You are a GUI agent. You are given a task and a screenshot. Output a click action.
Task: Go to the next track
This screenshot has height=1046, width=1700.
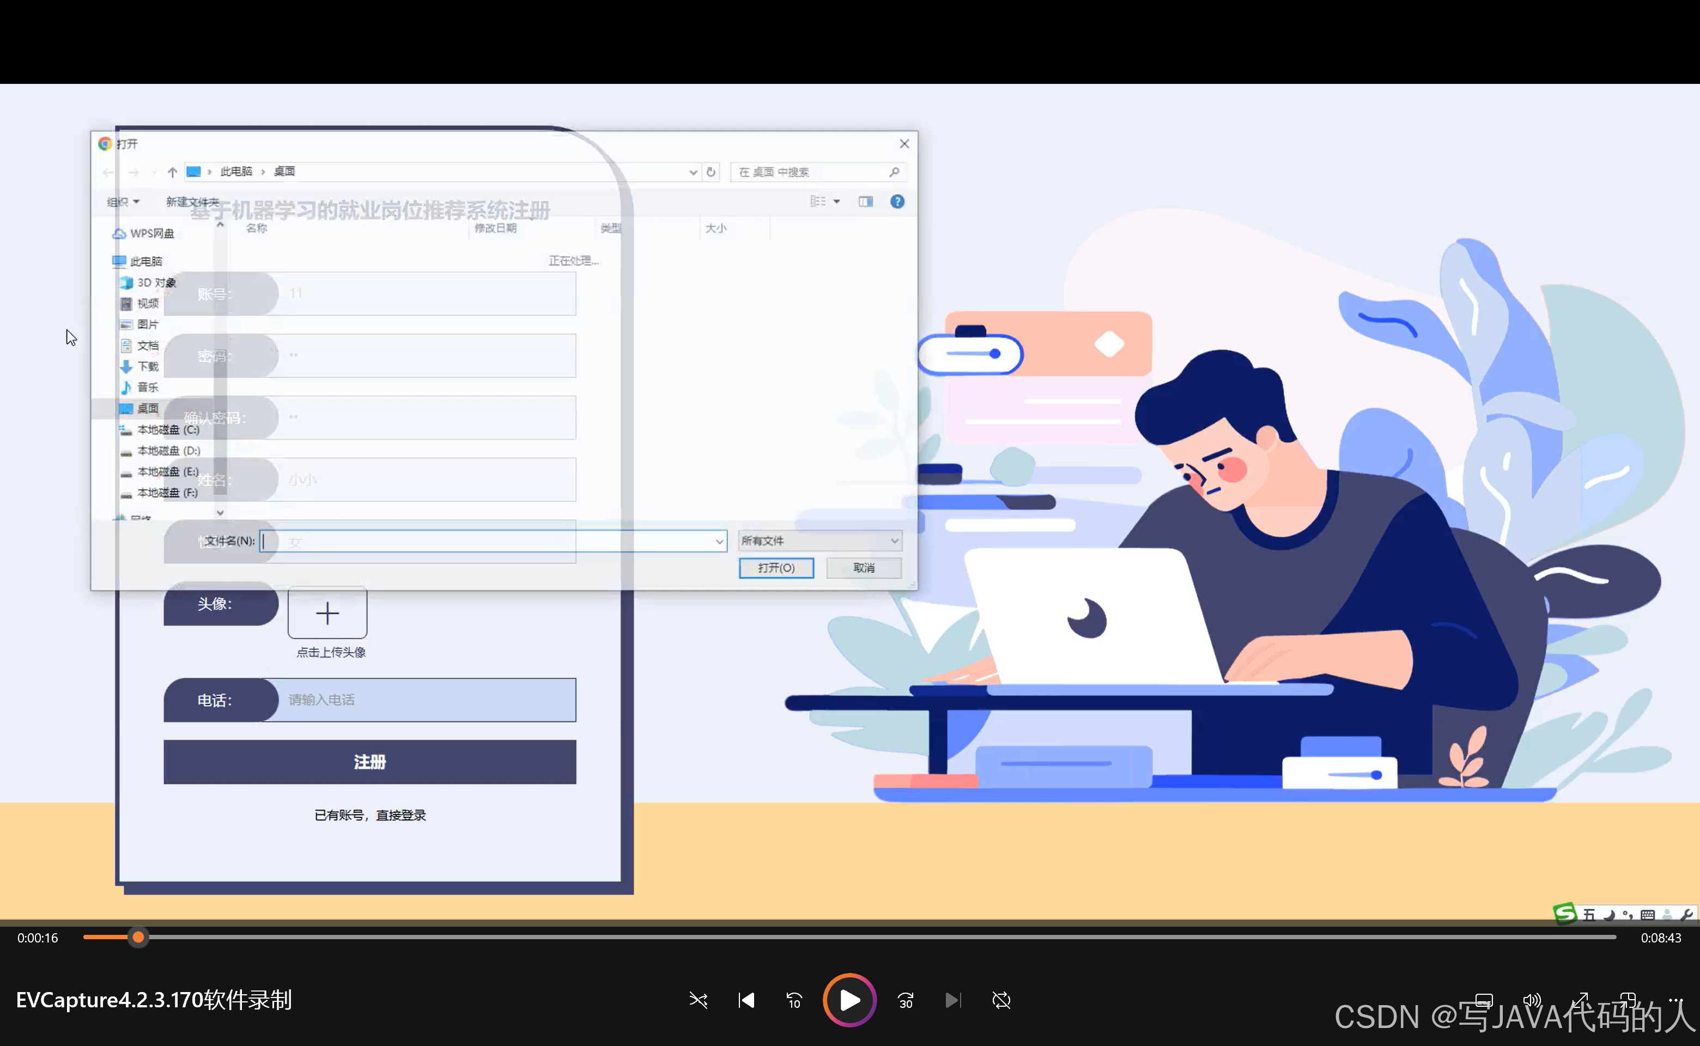point(953,1000)
